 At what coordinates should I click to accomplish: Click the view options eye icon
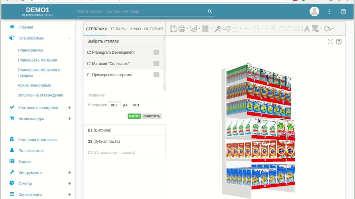coord(315,29)
